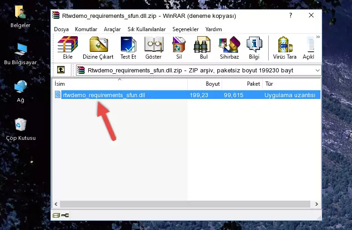
Task: Open the Seçenekler menu
Action: [185, 29]
